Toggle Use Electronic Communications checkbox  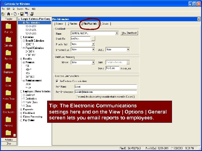(57, 81)
